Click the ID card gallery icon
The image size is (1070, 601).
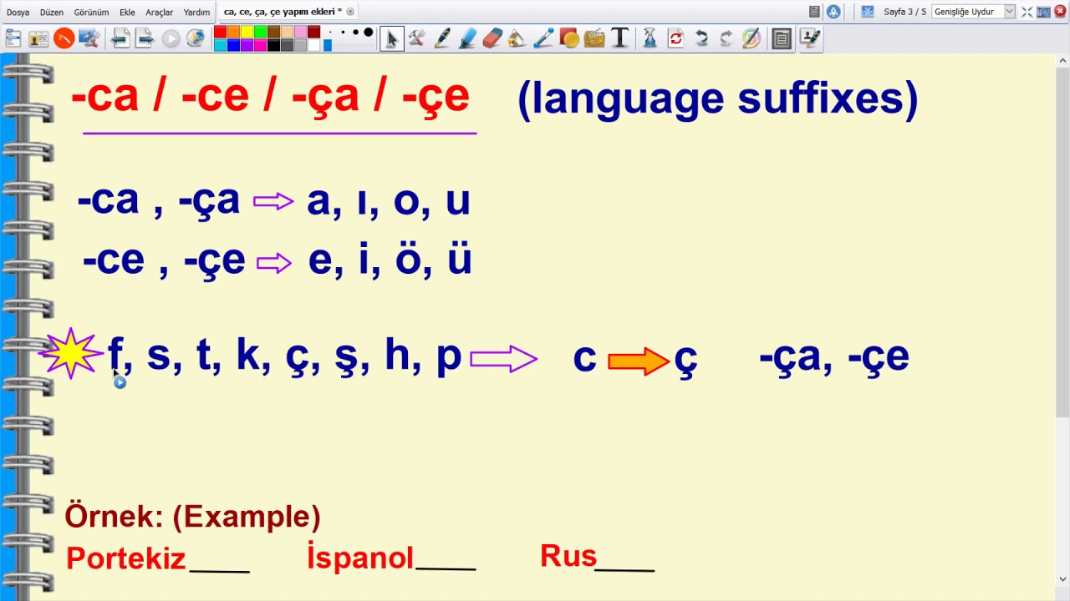(38, 38)
